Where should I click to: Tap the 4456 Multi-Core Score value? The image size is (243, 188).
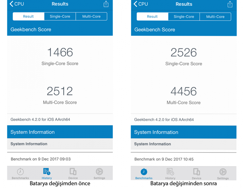tap(184, 91)
